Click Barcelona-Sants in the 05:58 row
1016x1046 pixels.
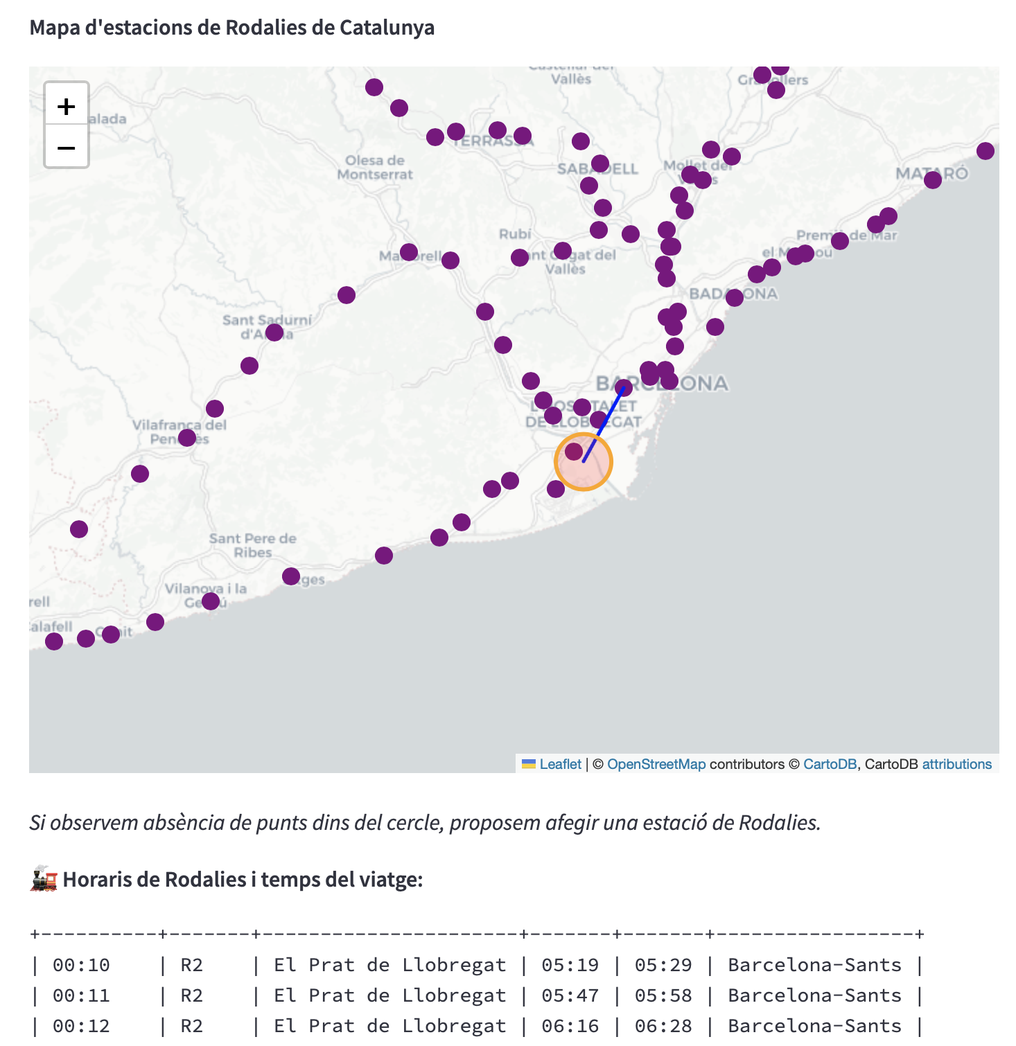click(x=815, y=995)
